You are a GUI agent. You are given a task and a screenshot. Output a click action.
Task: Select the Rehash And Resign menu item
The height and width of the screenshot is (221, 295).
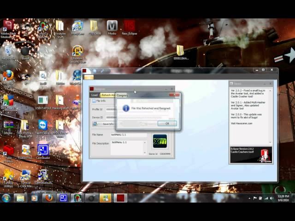[x=107, y=95]
